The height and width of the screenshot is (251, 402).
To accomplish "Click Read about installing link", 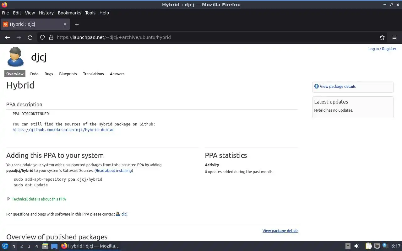I will pyautogui.click(x=114, y=171).
